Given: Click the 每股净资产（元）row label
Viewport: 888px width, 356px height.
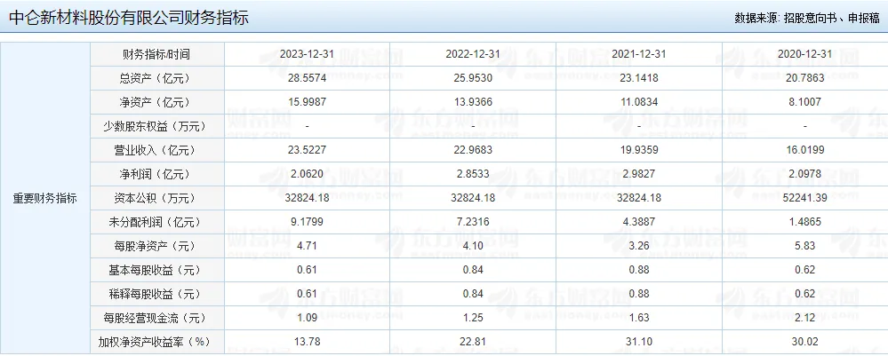Looking at the screenshot, I should tap(156, 246).
